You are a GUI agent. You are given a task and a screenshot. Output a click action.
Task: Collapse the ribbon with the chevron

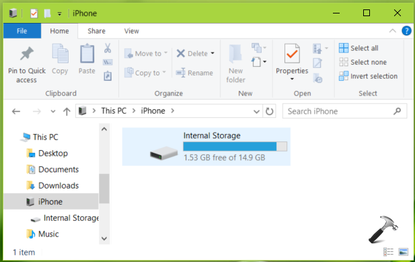coord(393,31)
